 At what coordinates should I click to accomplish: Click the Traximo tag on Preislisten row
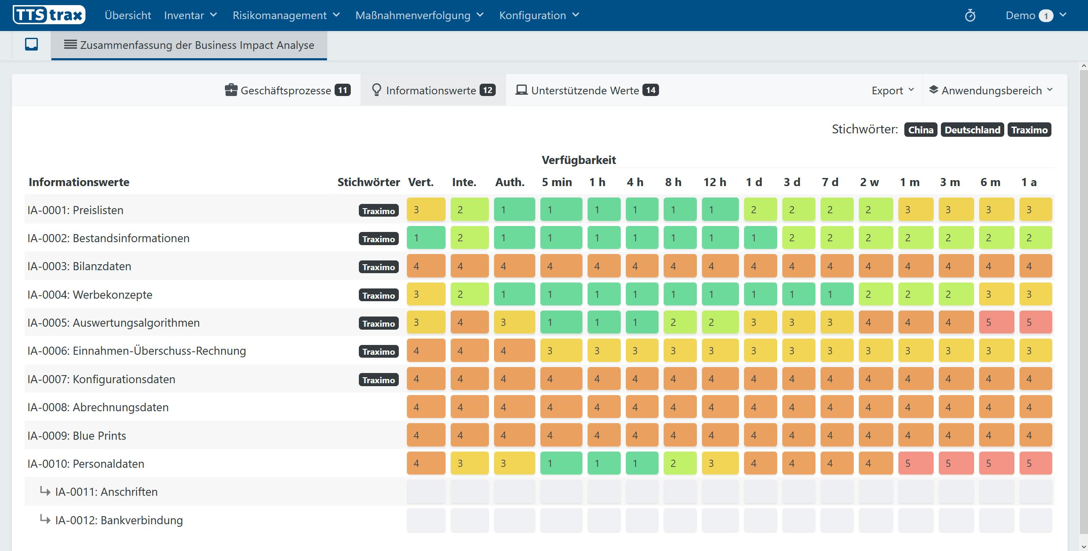coord(378,211)
